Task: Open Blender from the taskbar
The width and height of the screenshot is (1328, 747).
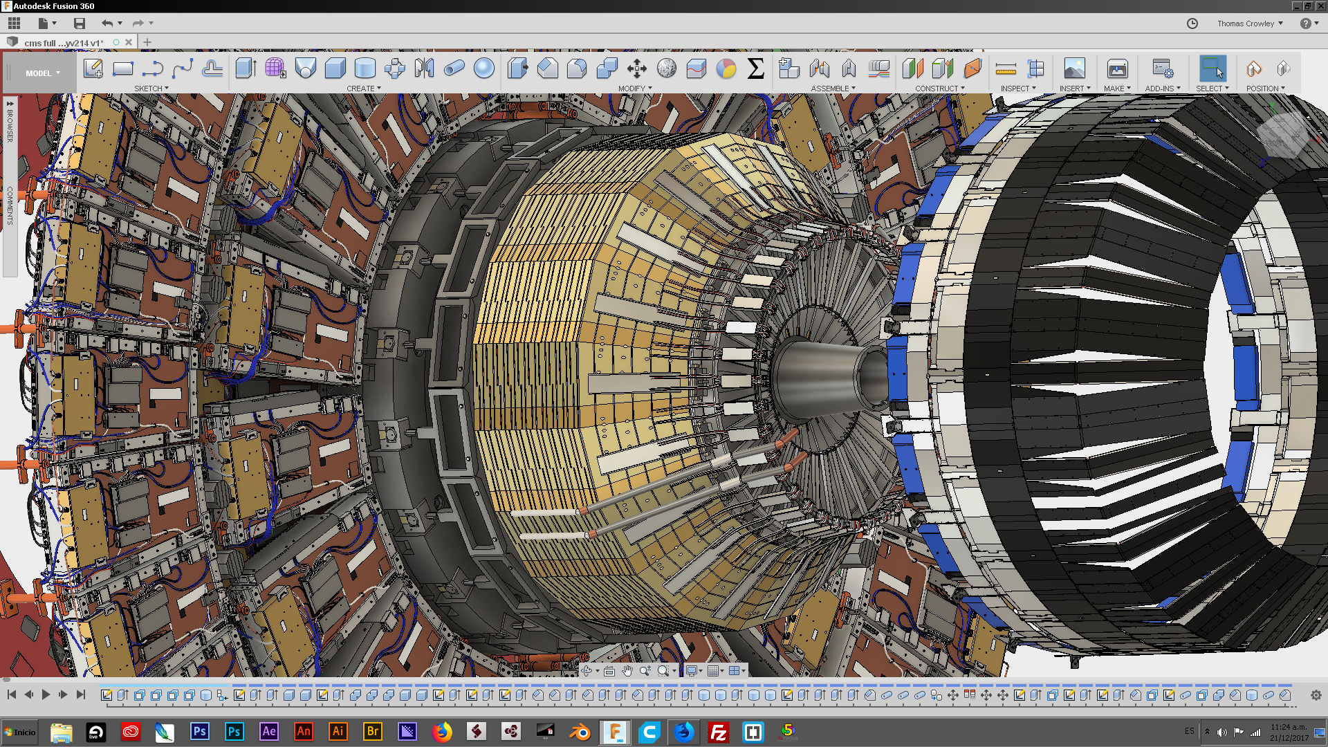Action: [x=580, y=732]
